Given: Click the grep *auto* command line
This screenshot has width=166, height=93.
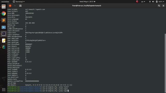Looking at the screenshot, I should [x=38, y=87].
